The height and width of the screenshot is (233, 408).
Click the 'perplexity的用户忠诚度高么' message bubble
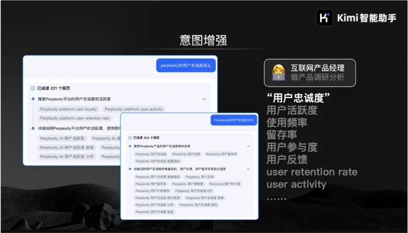tap(186, 65)
